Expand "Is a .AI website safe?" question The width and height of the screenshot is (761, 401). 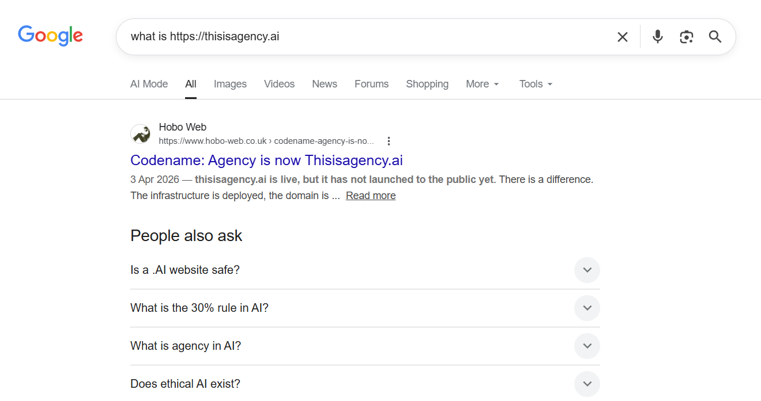tap(587, 270)
